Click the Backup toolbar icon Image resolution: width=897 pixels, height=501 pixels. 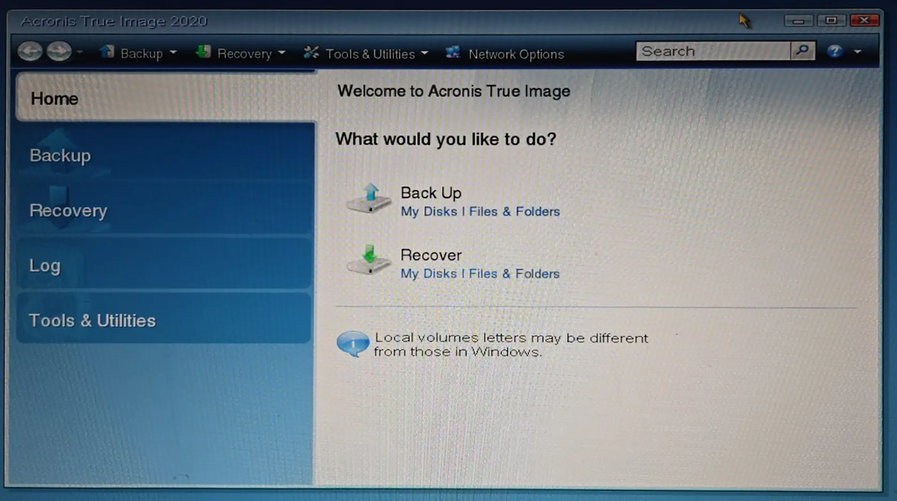(107, 52)
